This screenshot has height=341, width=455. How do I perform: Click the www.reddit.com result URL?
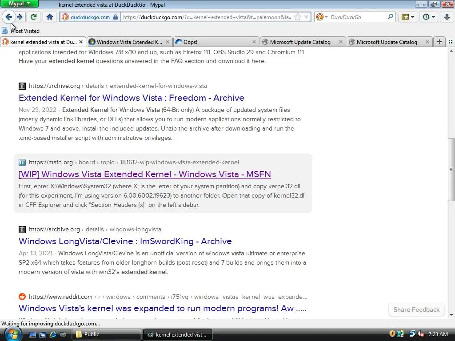pyautogui.click(x=168, y=297)
